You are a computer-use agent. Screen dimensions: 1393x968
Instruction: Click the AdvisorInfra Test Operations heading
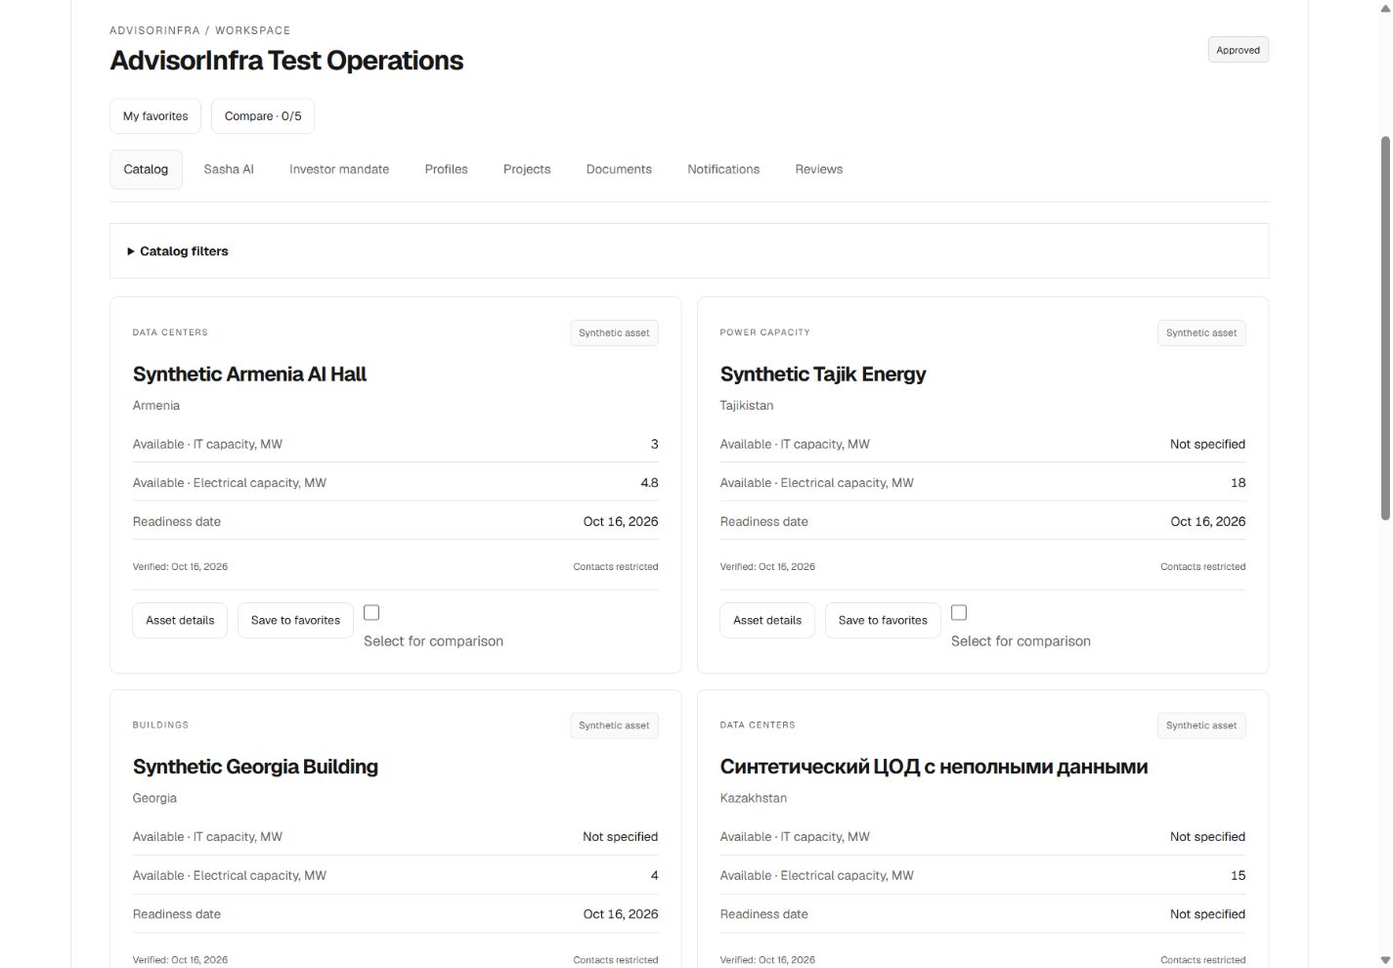coord(286,61)
